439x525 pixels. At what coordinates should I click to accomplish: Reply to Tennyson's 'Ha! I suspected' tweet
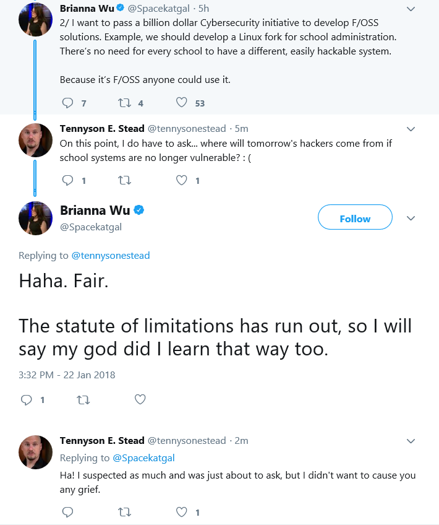(x=67, y=511)
